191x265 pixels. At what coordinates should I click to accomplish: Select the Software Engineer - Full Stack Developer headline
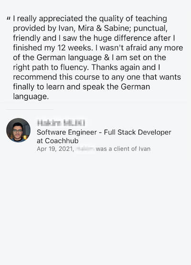point(104,132)
